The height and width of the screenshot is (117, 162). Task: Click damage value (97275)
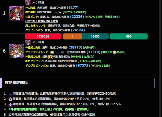(x=83, y=65)
